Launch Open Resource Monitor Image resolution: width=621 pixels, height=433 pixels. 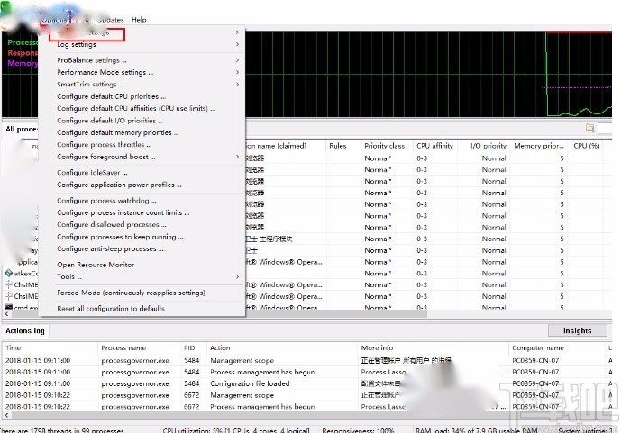(x=96, y=265)
